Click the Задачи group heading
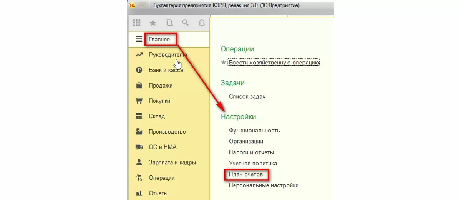 pos(232,83)
